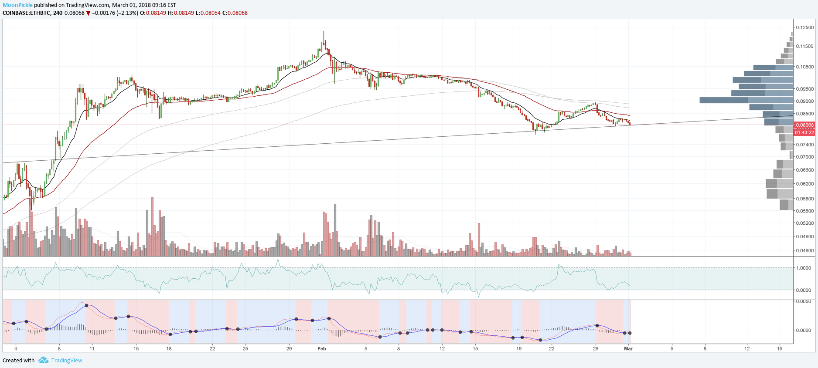Click the 0.12500 price axis label

pos(805,27)
